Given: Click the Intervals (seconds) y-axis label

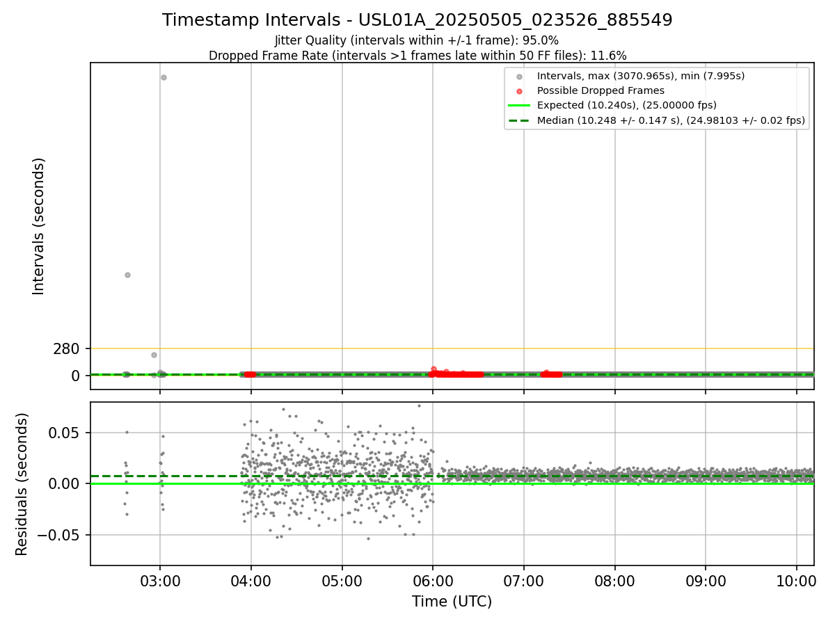Looking at the screenshot, I should 39,226.
